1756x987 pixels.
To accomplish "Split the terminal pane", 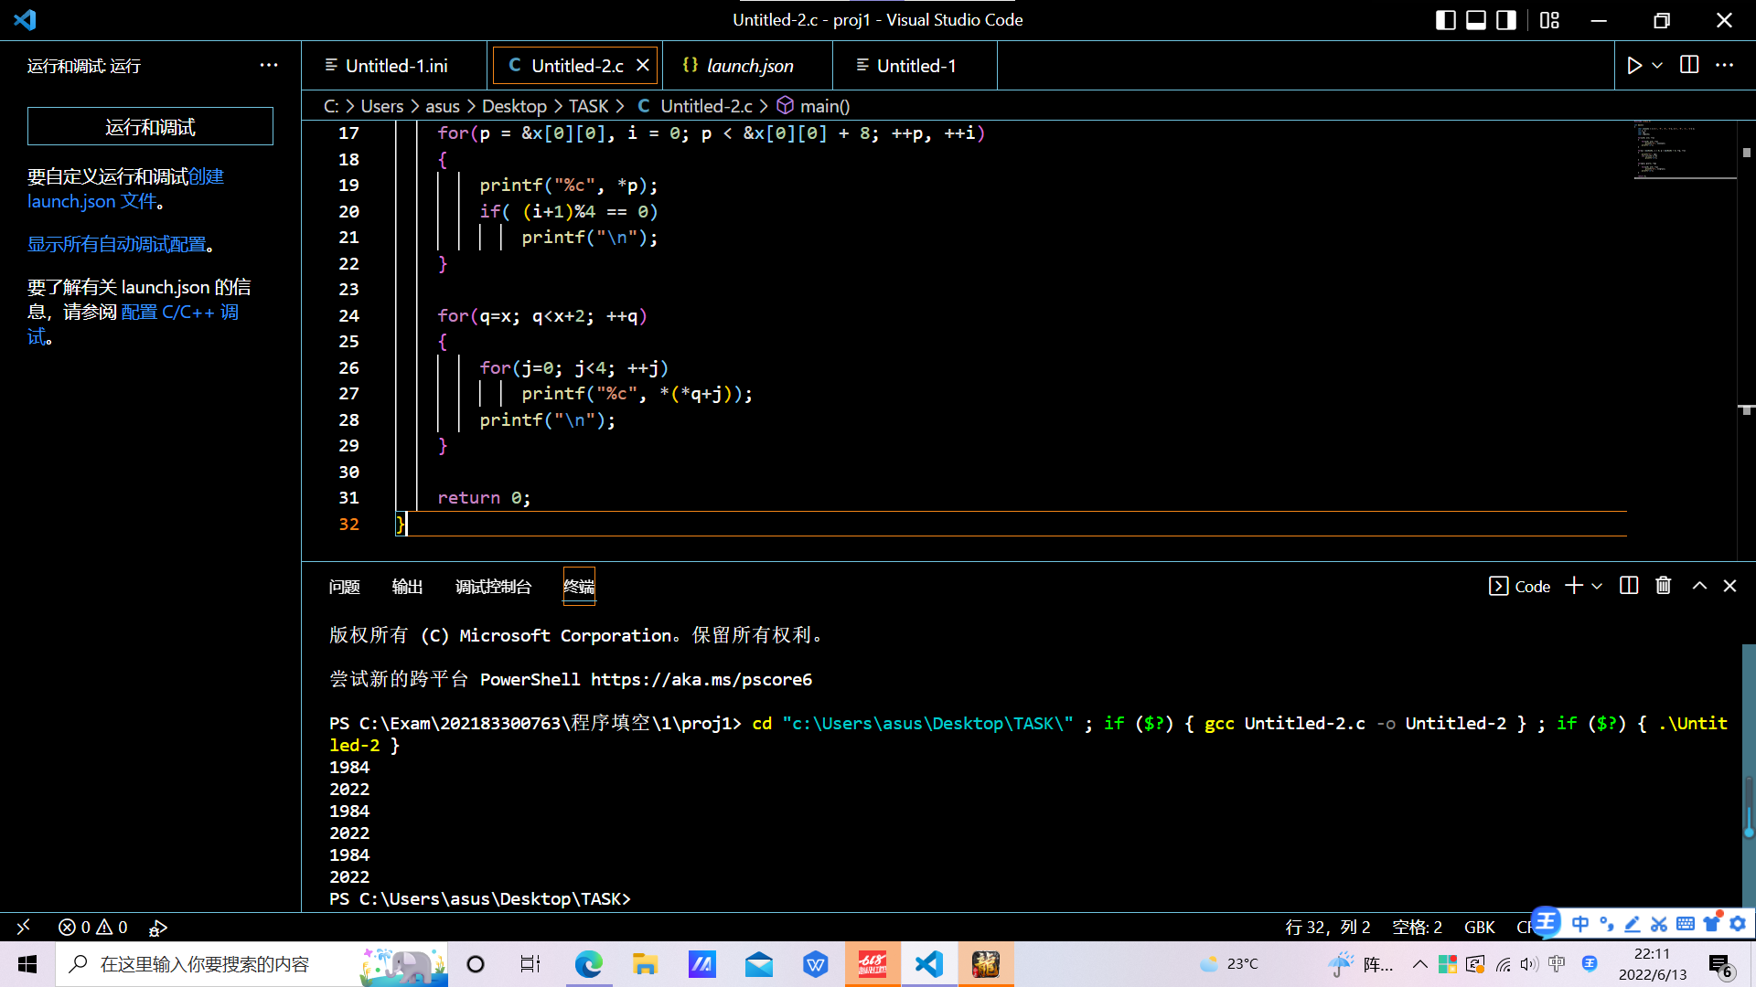I will (x=1629, y=586).
